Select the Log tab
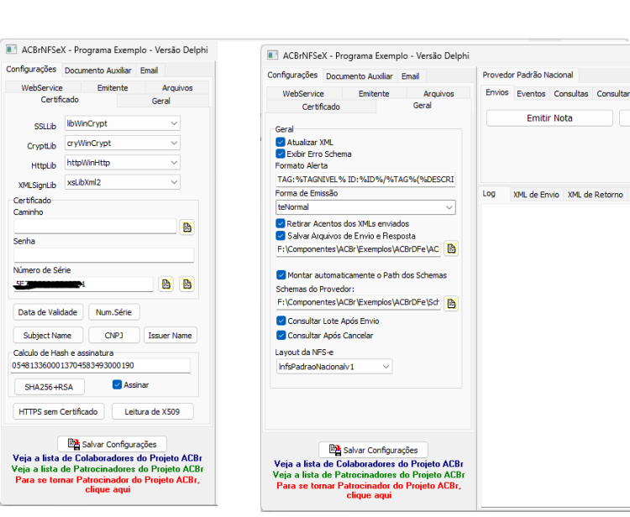The width and height of the screenshot is (630, 517). 489,194
